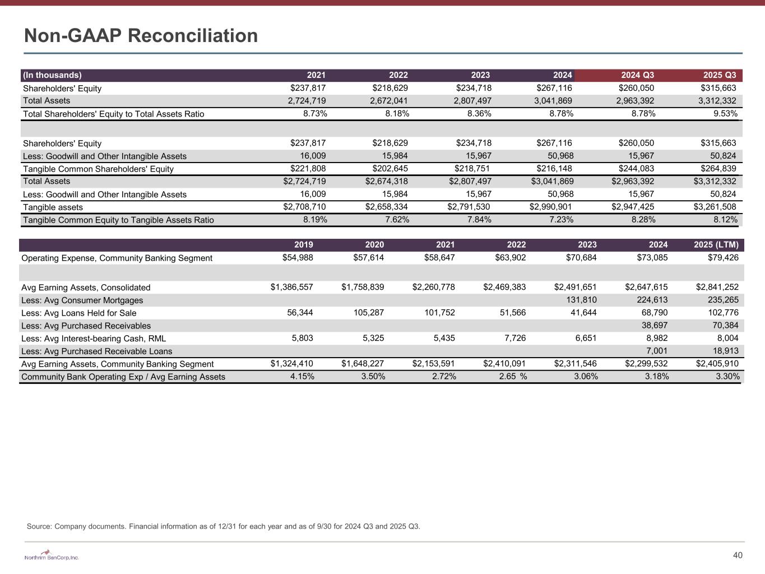Select Less: Avg Interest-bearing Cash, RML label
765x574 pixels.
(94, 339)
